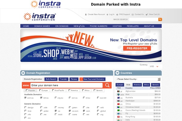Click the WHOIS SEARCH input field

[143, 19]
